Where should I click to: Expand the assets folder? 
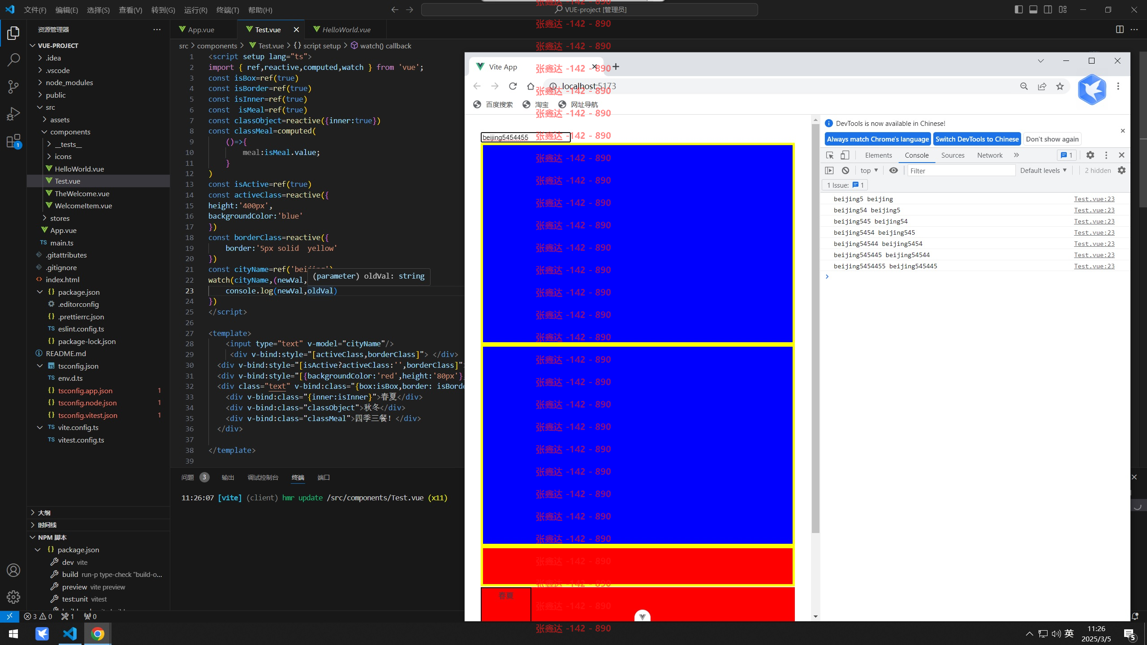(x=60, y=120)
